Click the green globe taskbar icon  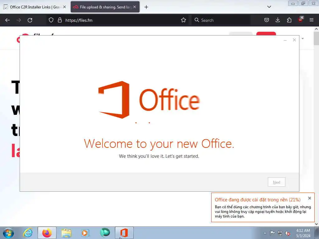105,232
